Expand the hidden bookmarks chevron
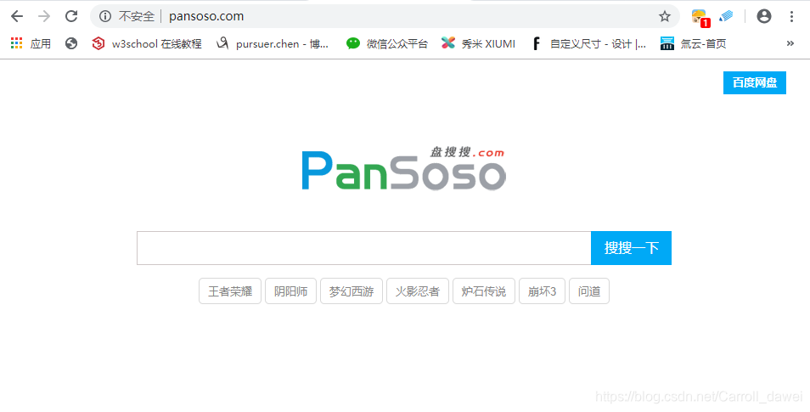810x412 pixels. click(790, 44)
